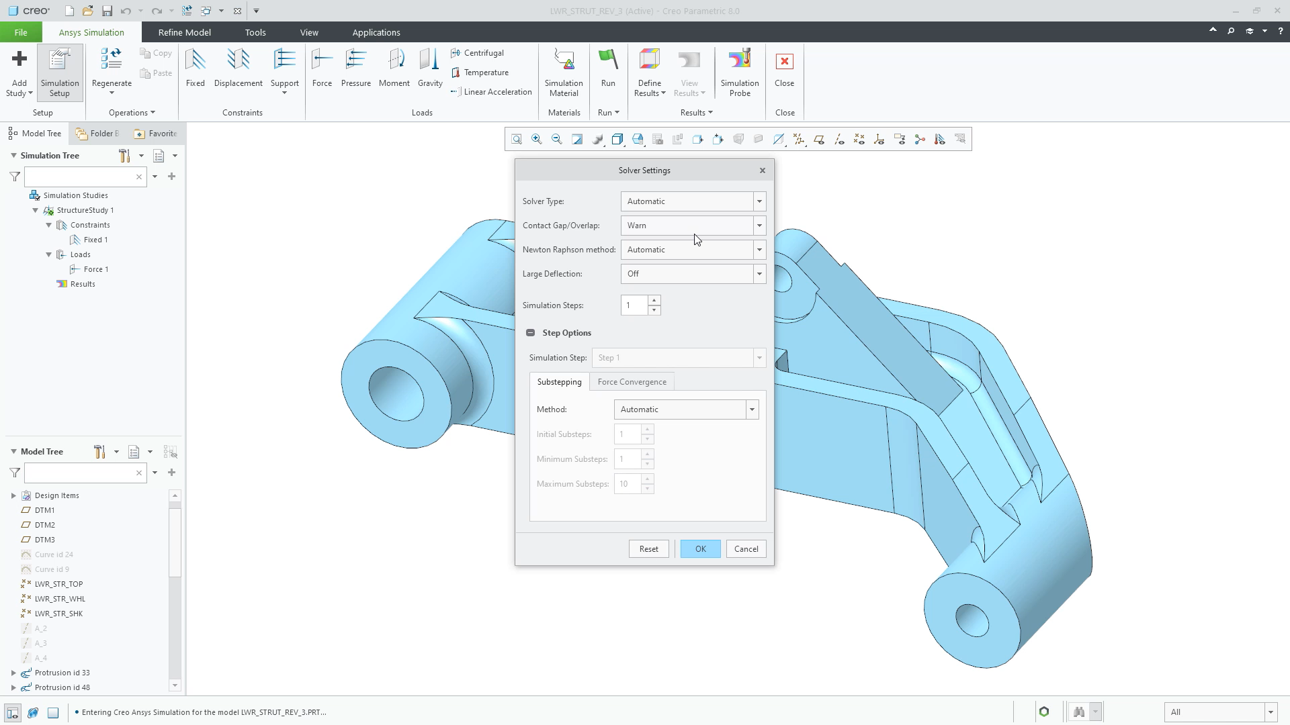This screenshot has height=725, width=1290.
Task: Select the Substepping tab
Action: 559,382
